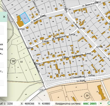Click the PT26 point marker
Image resolution: width=110 pixels, height=106 pixels.
point(70,34)
